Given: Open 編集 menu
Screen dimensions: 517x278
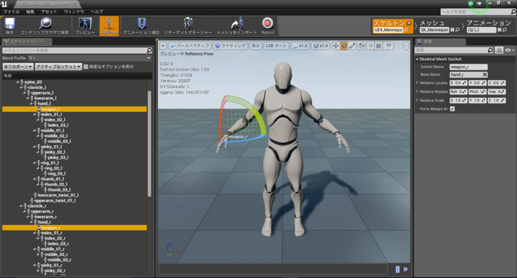Looking at the screenshot, I should point(30,12).
